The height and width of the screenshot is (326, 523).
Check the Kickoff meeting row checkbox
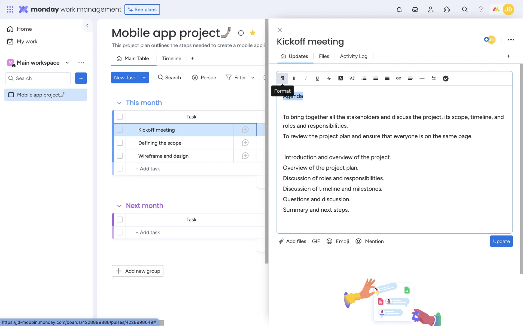120,130
